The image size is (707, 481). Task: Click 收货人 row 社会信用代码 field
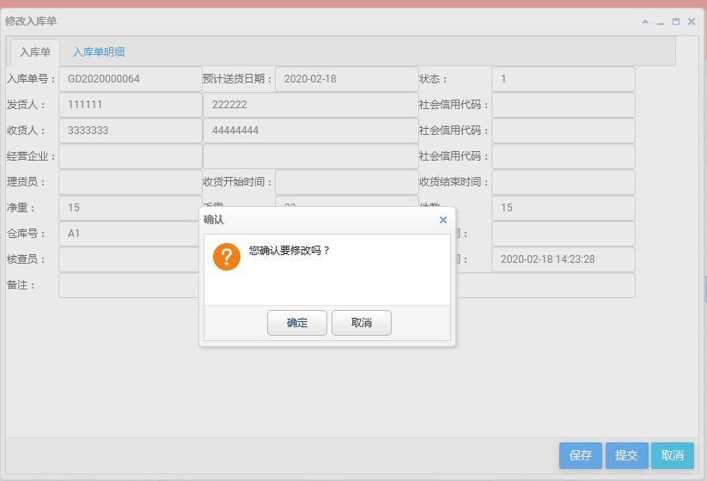click(x=564, y=131)
